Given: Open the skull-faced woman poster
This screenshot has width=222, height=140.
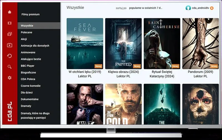Looking at the screenshot, I should tap(200, 104).
